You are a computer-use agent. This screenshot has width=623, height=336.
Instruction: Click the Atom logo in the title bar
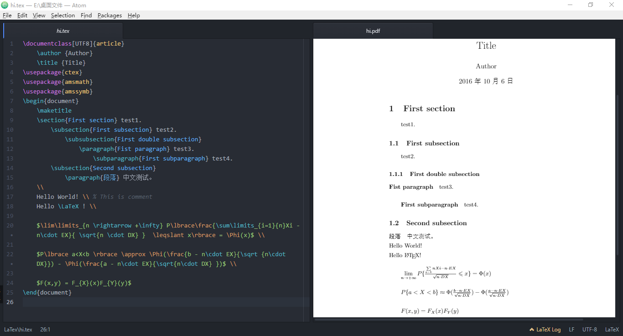(x=5, y=5)
